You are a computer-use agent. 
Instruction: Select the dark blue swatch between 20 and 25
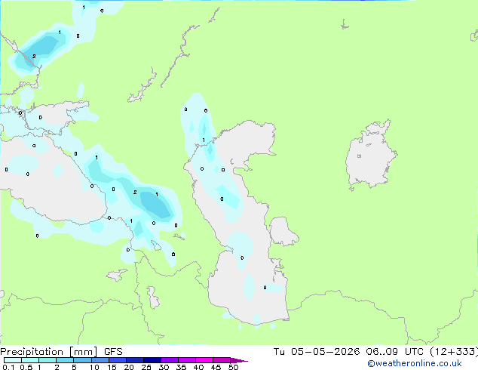(x=135, y=360)
